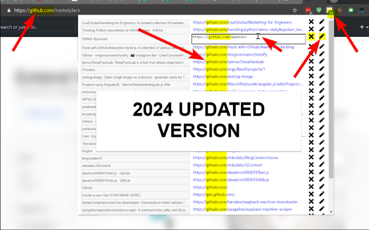The image size is (369, 230).
Task: Delete the DeepFaceLab entry with the X icon
Action: point(311,62)
